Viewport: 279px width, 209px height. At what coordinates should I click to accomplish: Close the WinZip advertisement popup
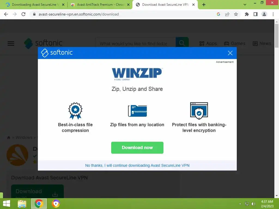(x=230, y=53)
